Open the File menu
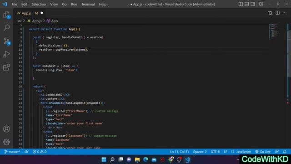Viewport: 291px width, 164px height. 14,4
